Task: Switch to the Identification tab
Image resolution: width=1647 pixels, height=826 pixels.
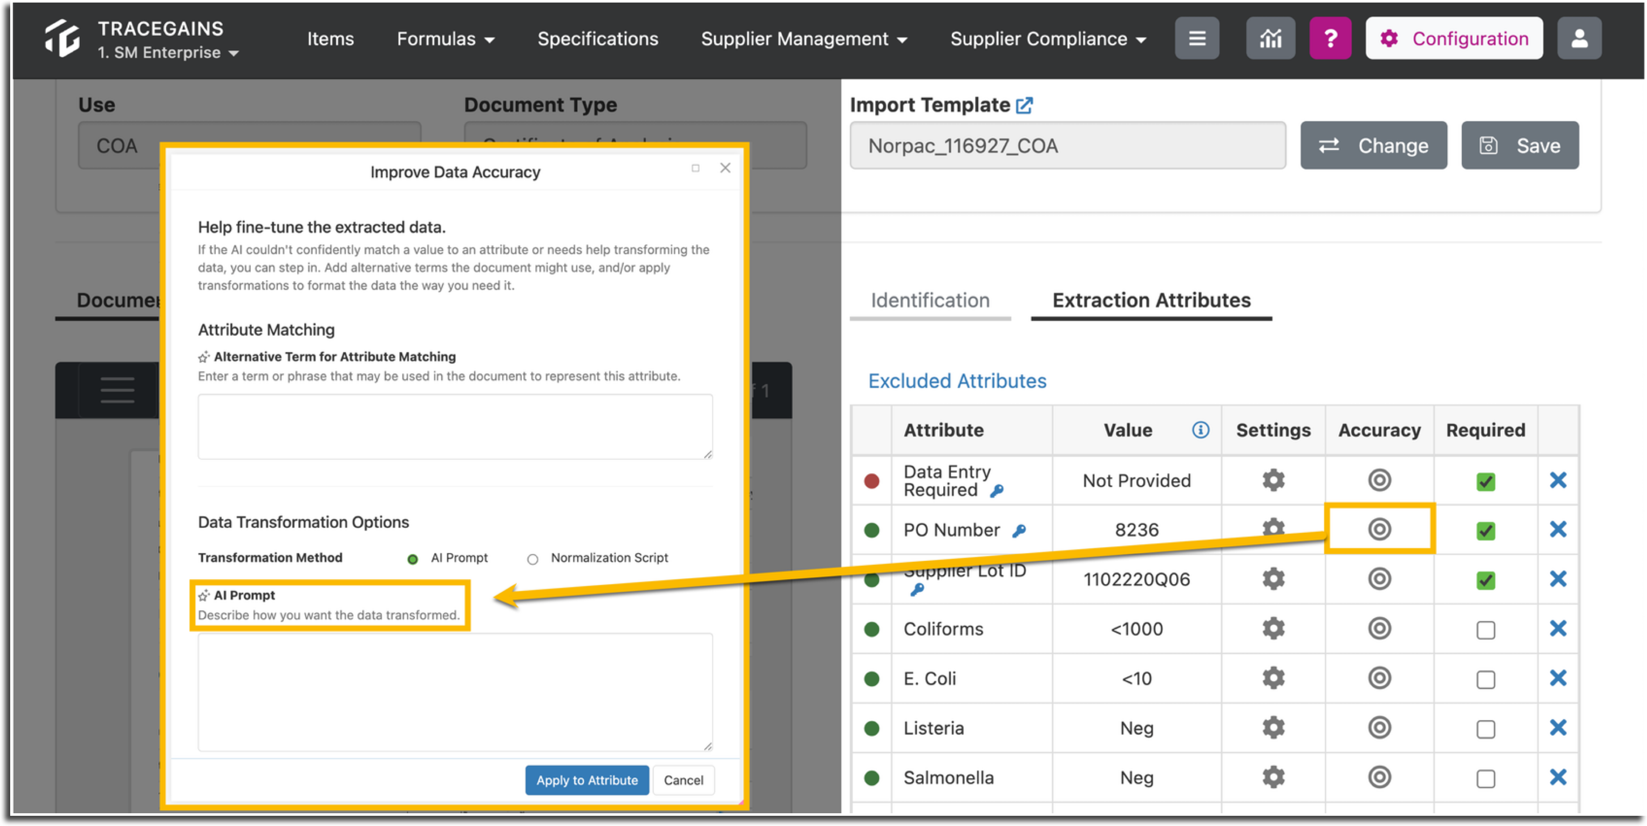Action: 930,300
